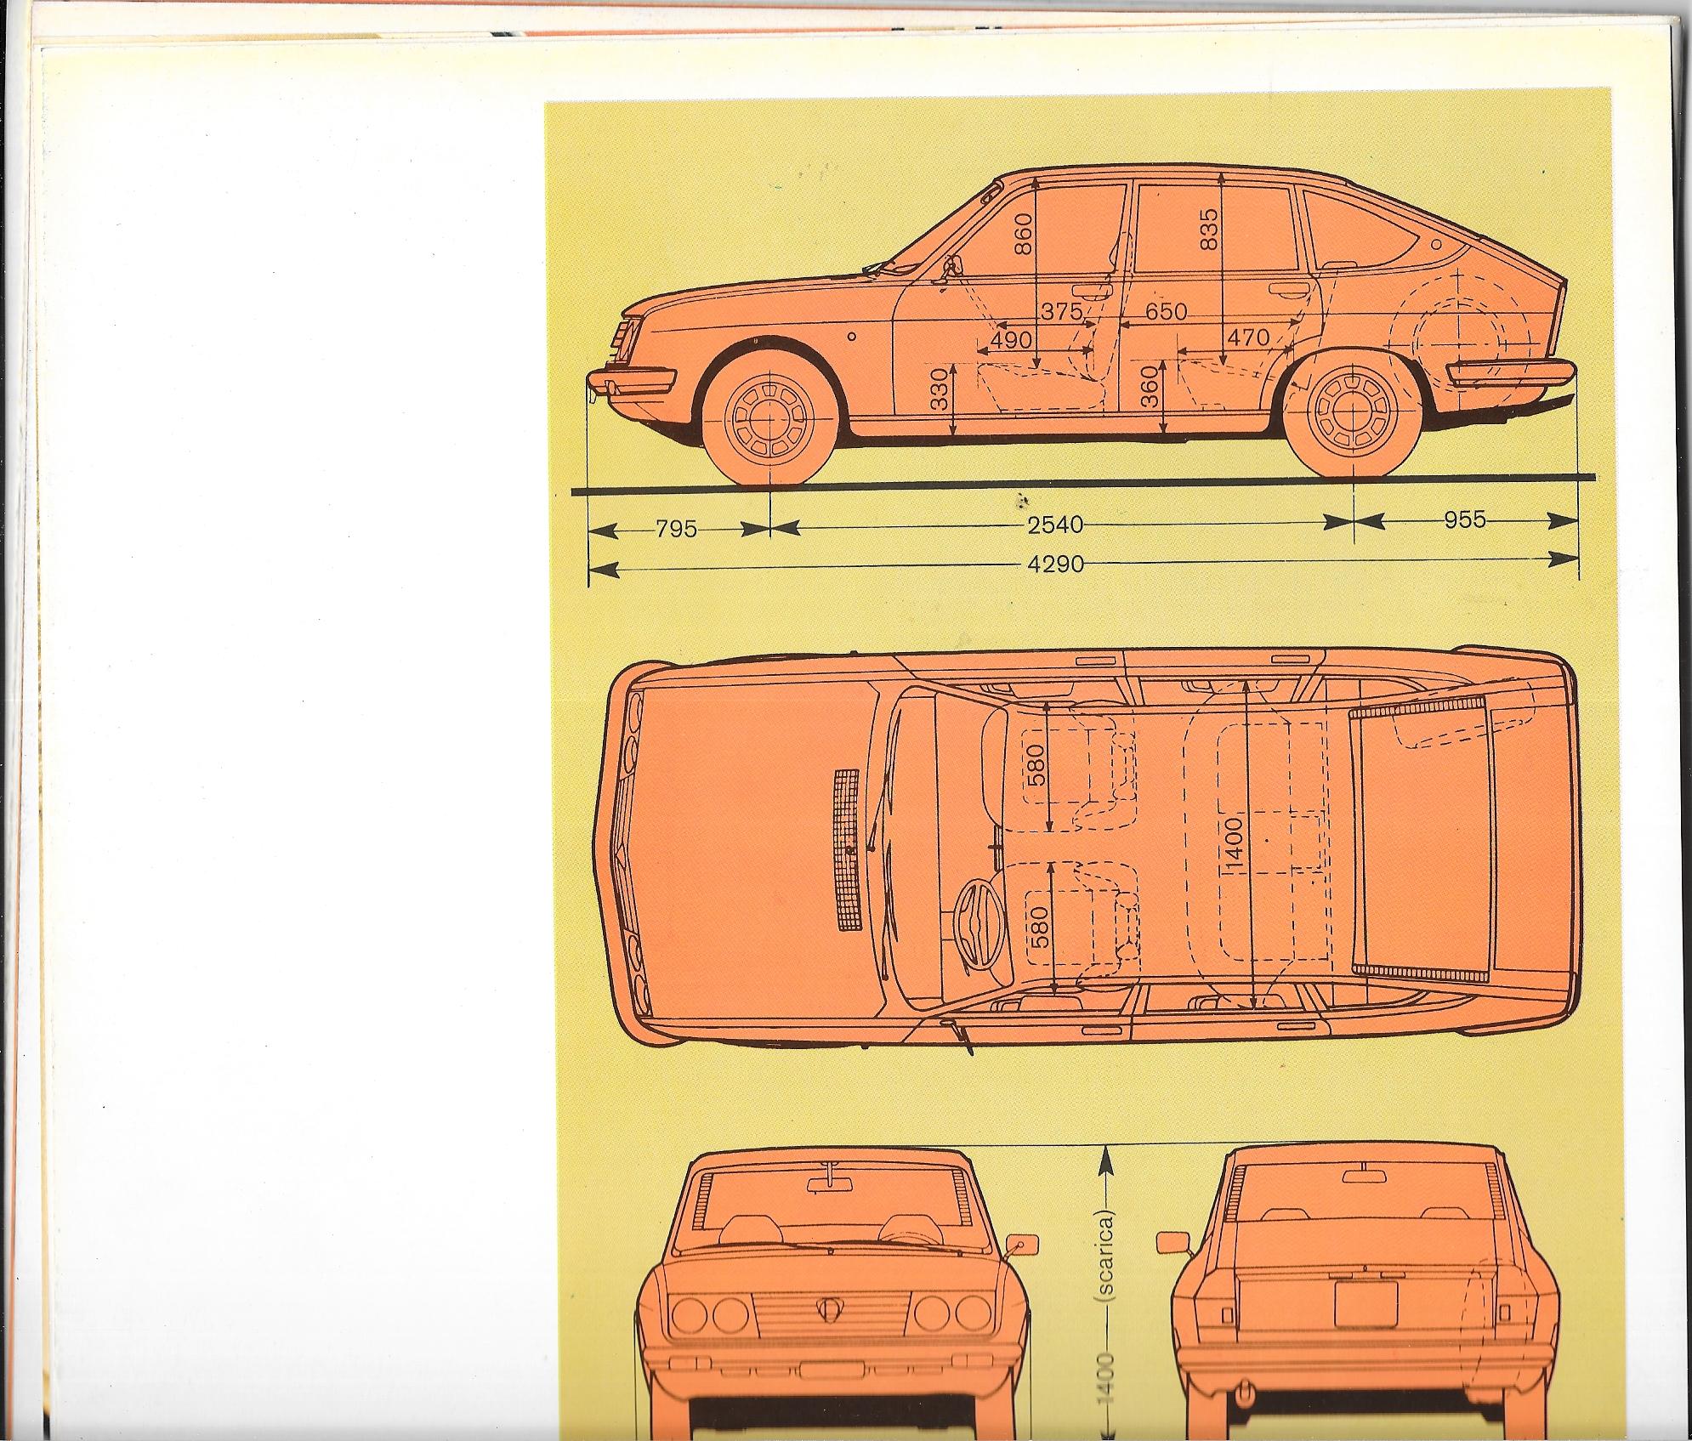This screenshot has width=1692, height=1441.
Task: Click the hood vent grille in top view
Action: click(x=847, y=851)
